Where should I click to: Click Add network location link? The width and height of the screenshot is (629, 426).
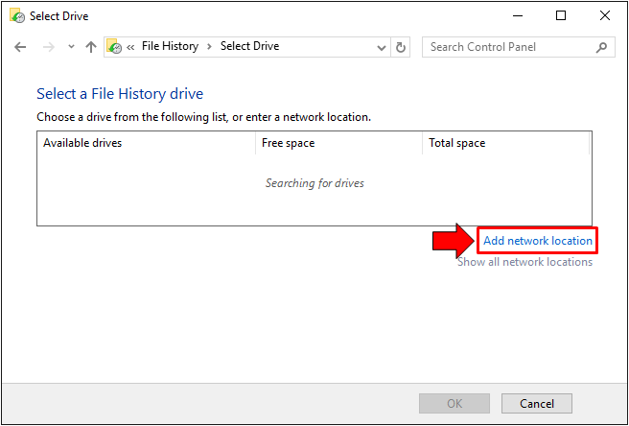click(x=537, y=241)
